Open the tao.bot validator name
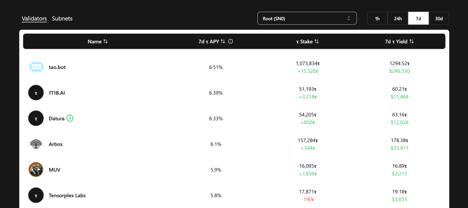This screenshot has width=468, height=208. pos(57,67)
